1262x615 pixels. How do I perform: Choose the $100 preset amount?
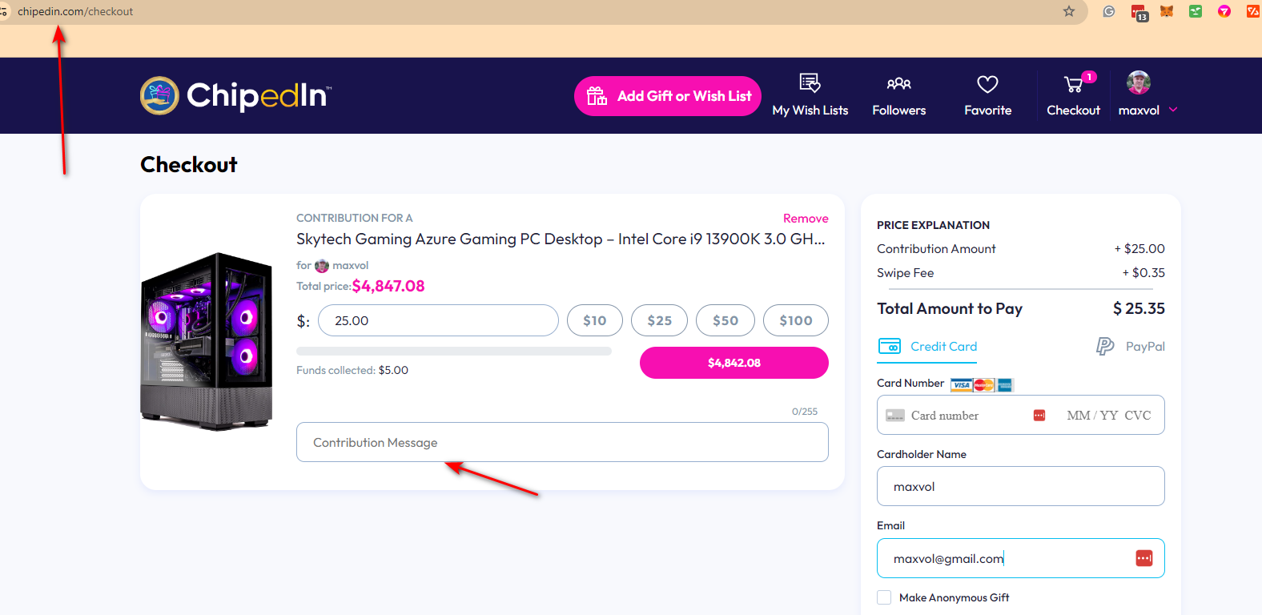click(x=796, y=320)
